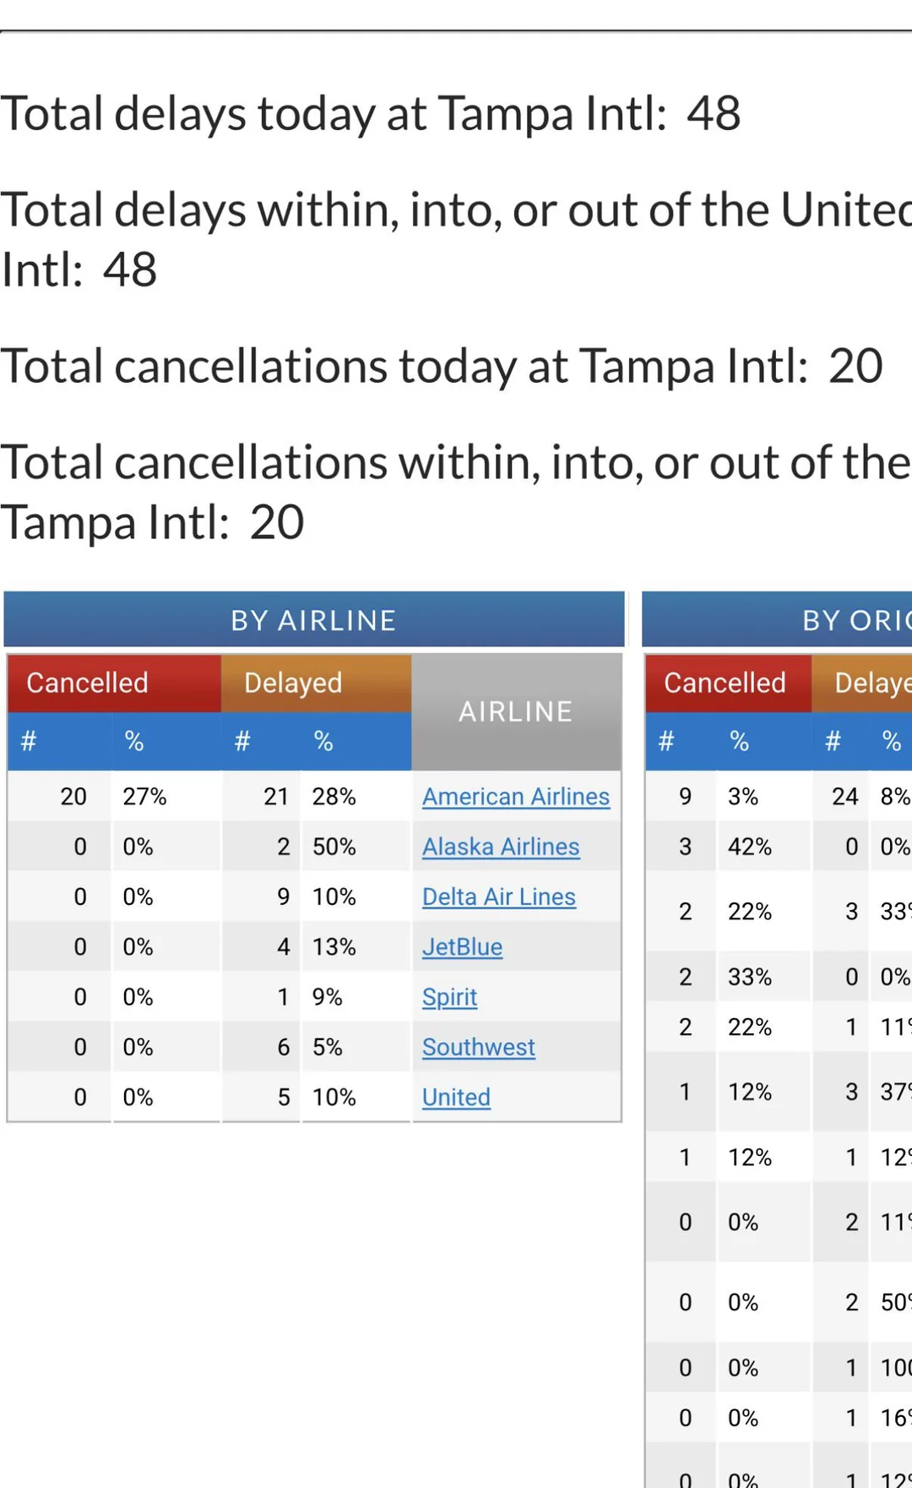Follow the JetBlue airline link

point(462,947)
